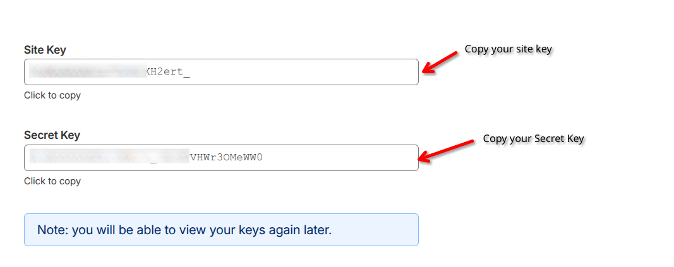Screen dimensions: 674x267
Task: Select the "Site Key" heading label
Action: (x=45, y=49)
